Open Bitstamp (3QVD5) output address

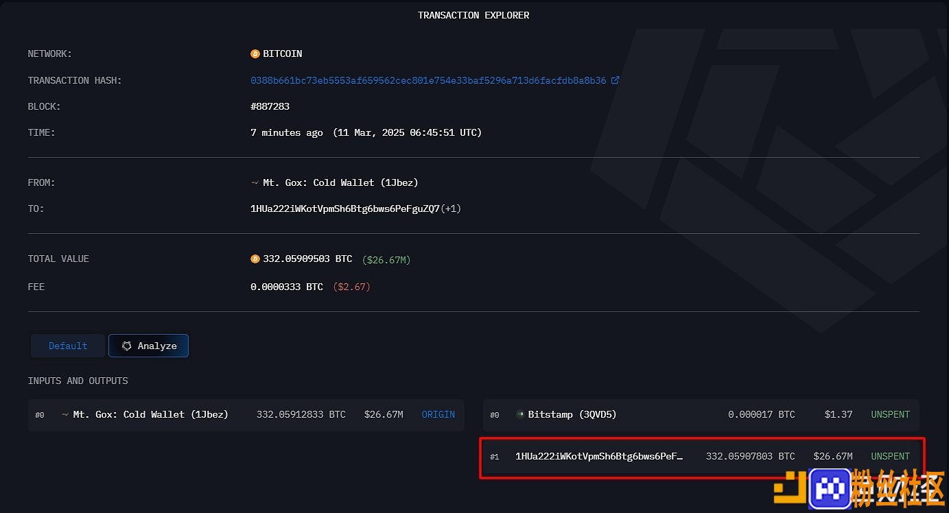tap(572, 414)
